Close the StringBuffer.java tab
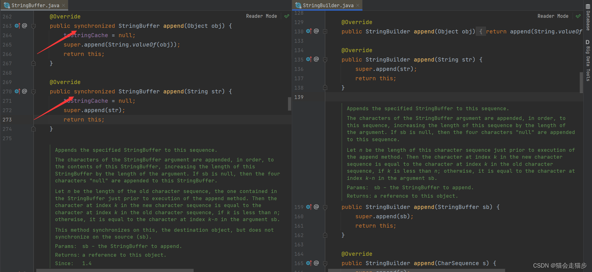Viewport: 592px width, 272px height. (63, 5)
